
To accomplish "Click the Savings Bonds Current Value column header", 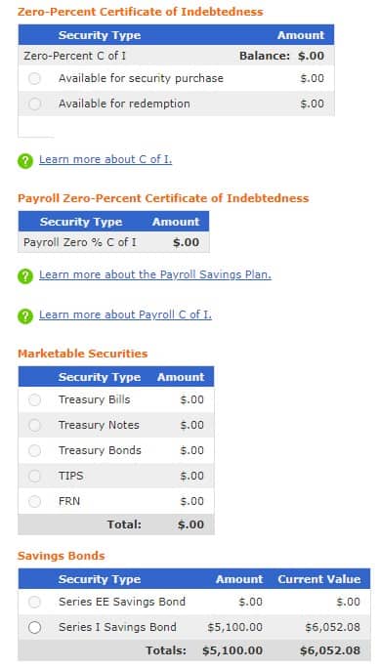I will pos(319,579).
